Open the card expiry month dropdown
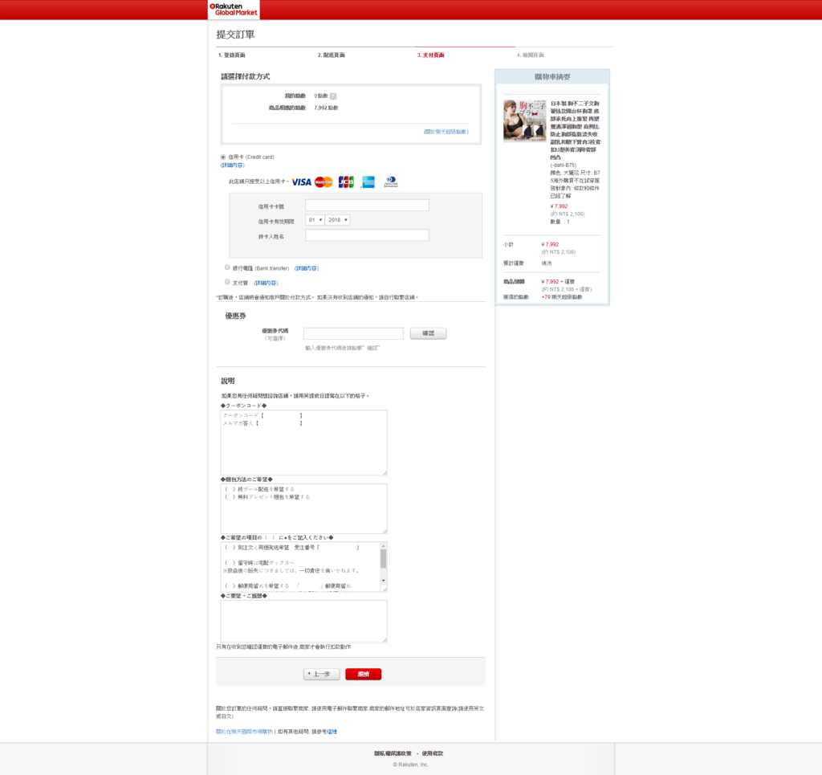This screenshot has width=822, height=775. (x=315, y=220)
